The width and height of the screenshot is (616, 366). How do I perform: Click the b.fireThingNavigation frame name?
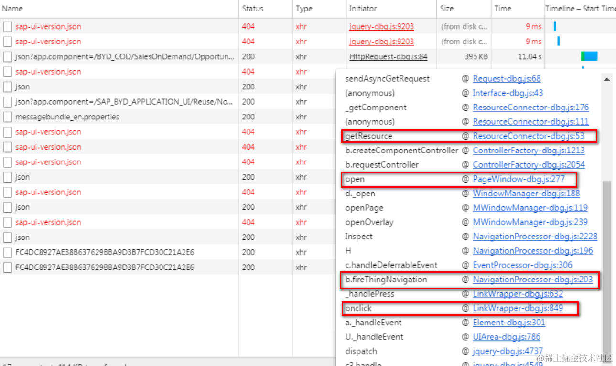386,280
